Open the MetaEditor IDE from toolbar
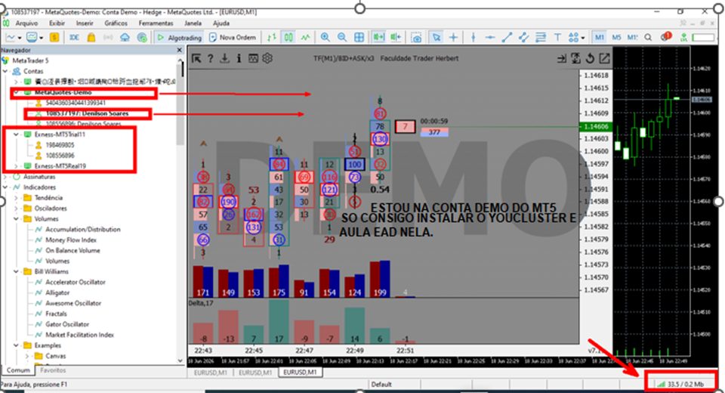This screenshot has width=725, height=393. 74,38
